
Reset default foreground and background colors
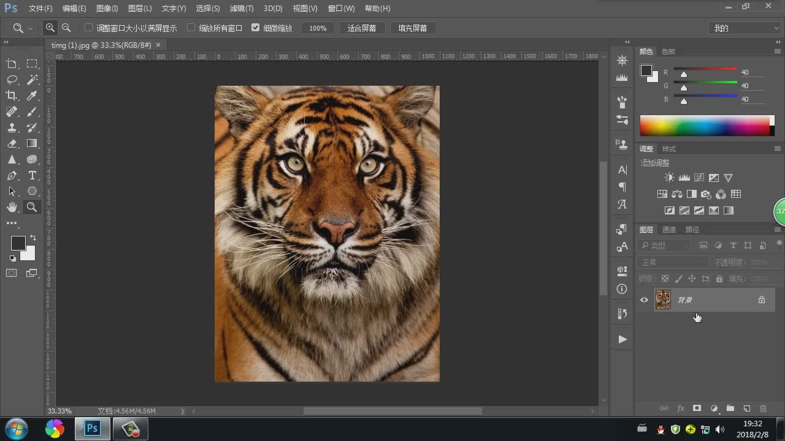(x=13, y=258)
